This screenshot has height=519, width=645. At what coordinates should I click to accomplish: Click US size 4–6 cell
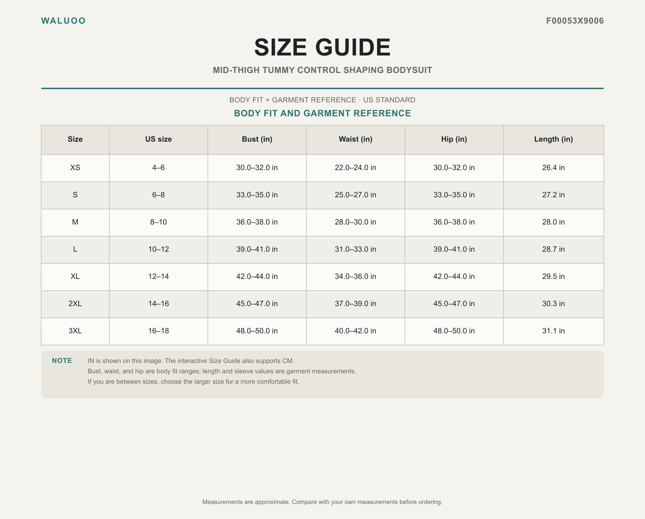pos(158,168)
